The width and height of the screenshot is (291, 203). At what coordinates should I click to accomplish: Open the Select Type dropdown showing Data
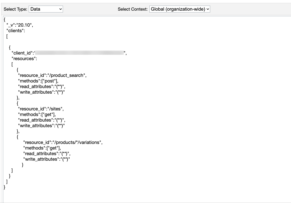pos(46,9)
